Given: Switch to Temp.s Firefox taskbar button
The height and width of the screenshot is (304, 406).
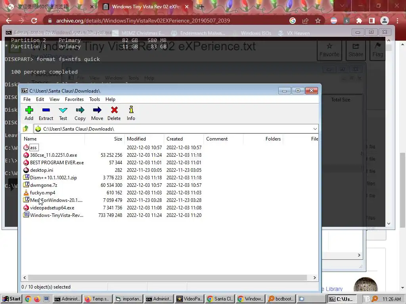Looking at the screenshot, I should tap(98, 299).
